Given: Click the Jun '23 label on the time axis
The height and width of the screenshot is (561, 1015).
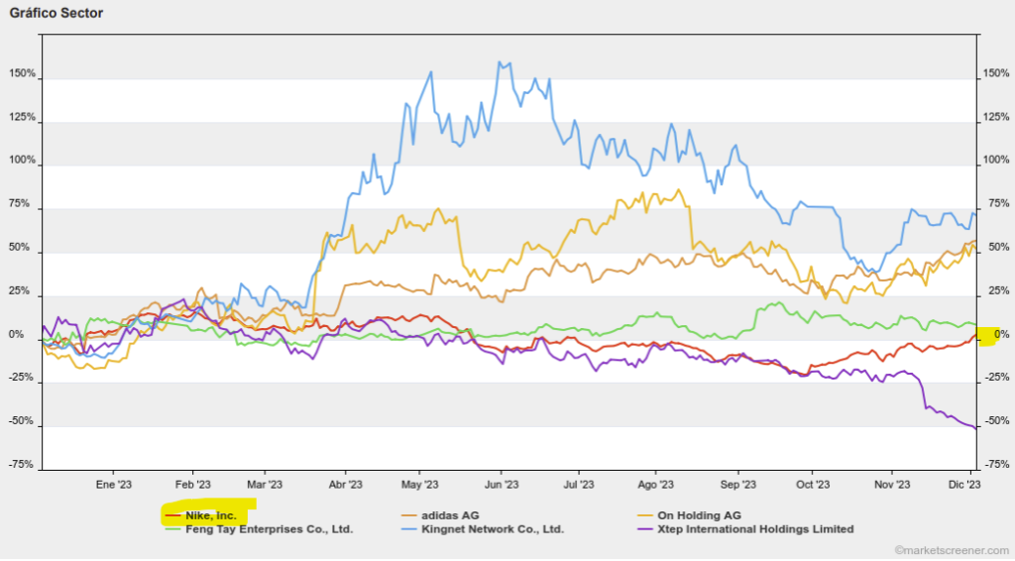Looking at the screenshot, I should pyautogui.click(x=501, y=485).
